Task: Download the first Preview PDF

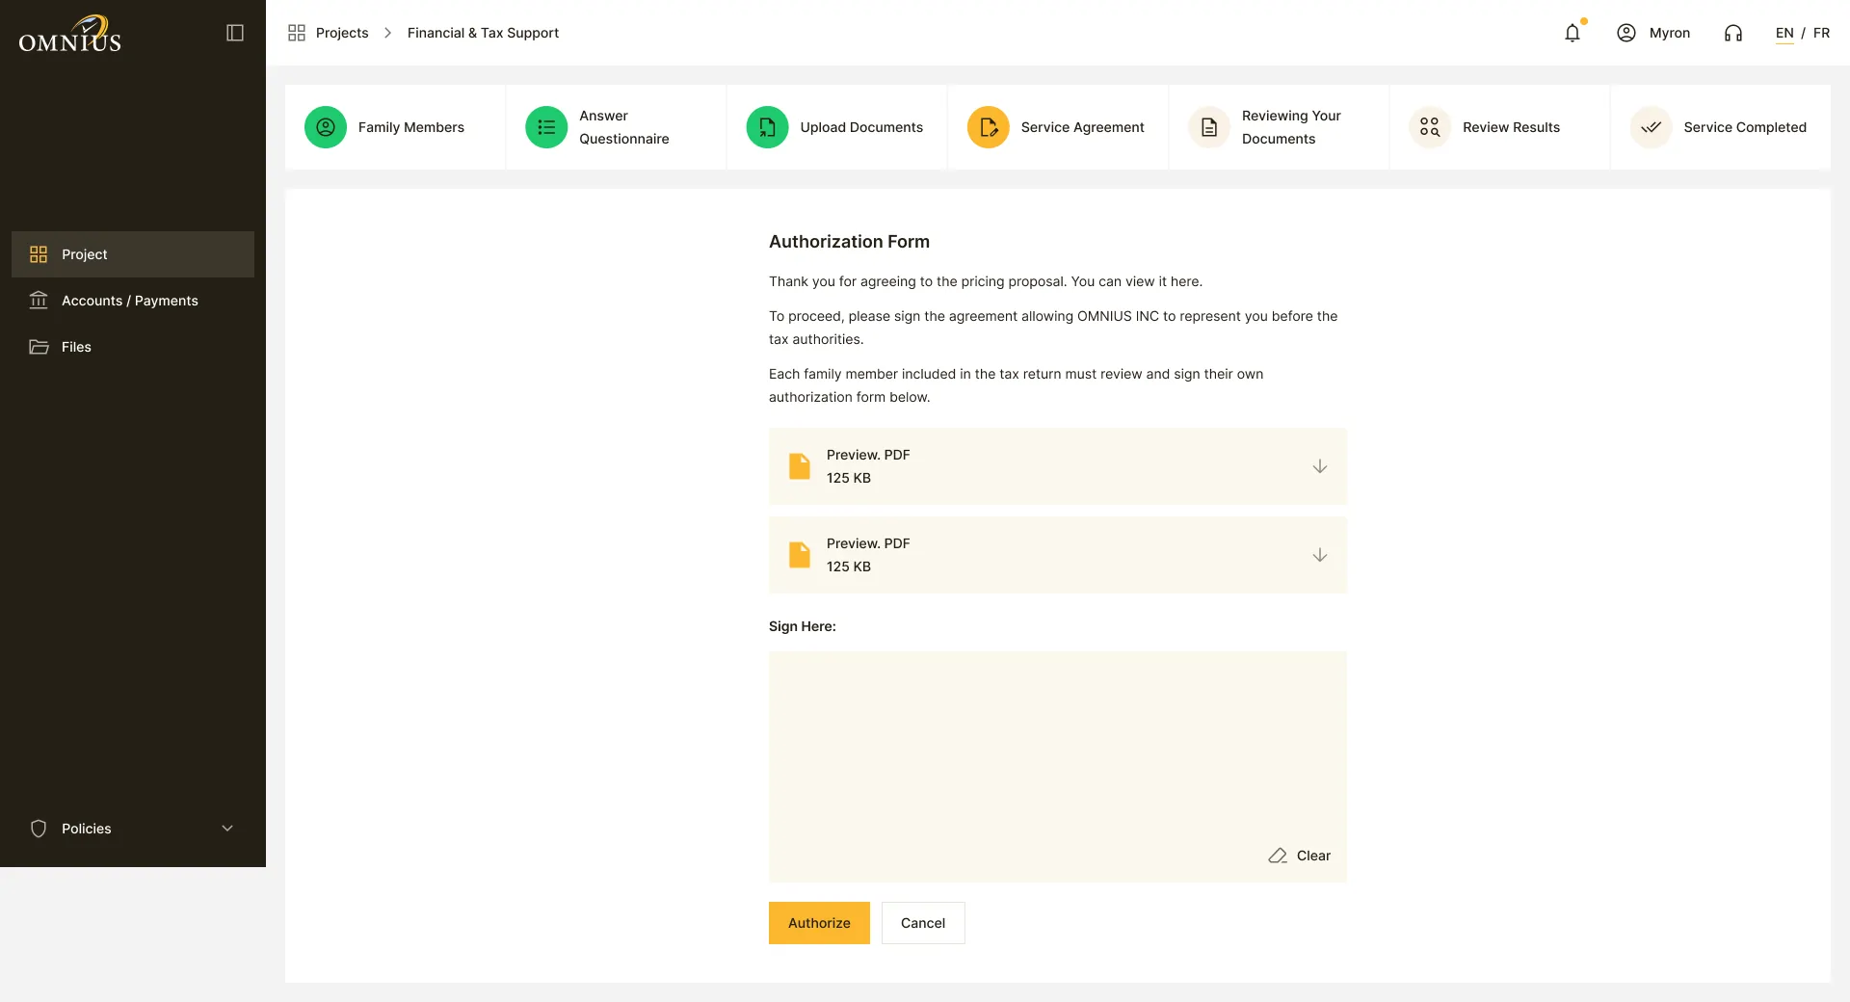Action: pyautogui.click(x=1320, y=466)
